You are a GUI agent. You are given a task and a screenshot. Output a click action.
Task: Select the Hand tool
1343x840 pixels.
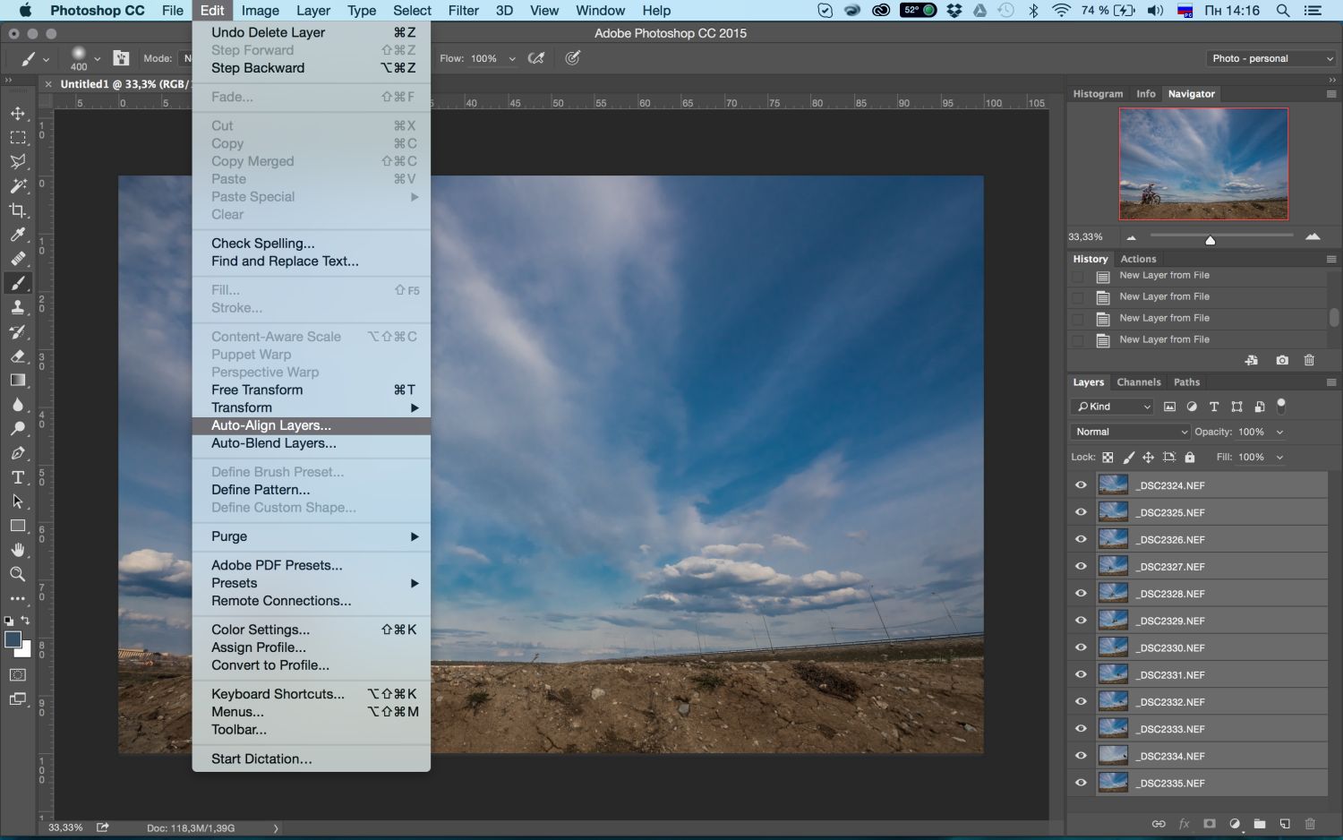coord(17,550)
